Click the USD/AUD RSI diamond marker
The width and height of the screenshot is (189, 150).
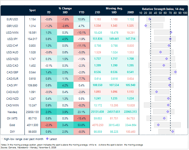point(160,52)
